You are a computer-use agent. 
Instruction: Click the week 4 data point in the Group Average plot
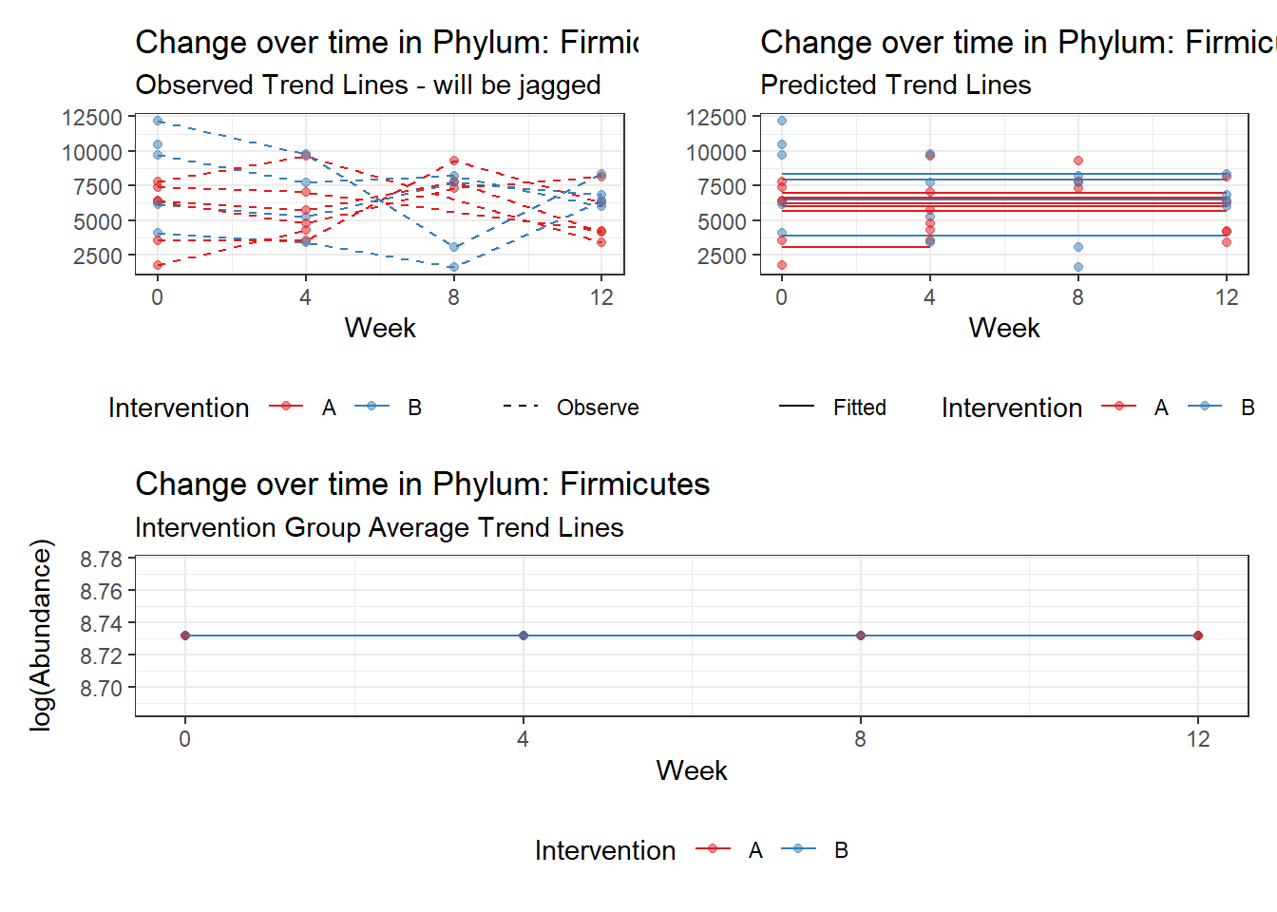pyautogui.click(x=524, y=636)
